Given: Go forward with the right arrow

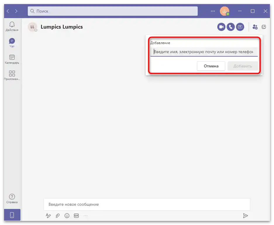Looking at the screenshot, I should point(16,11).
